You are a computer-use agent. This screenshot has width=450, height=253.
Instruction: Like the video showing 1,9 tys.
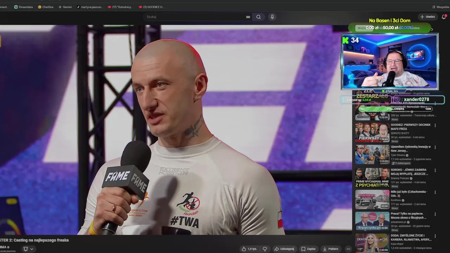click(x=249, y=249)
